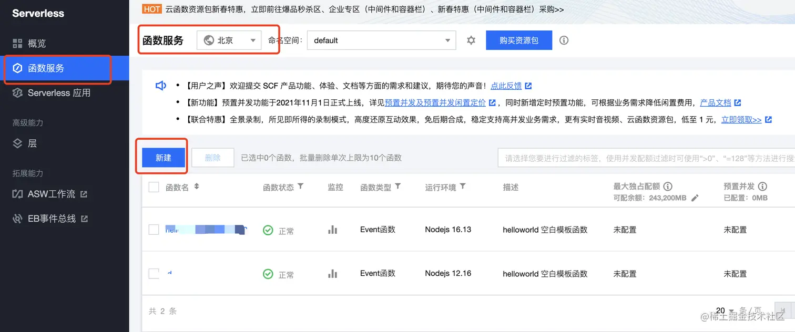Edit 可配余额 quota pencil icon
This screenshot has height=332, width=795.
pyautogui.click(x=695, y=198)
